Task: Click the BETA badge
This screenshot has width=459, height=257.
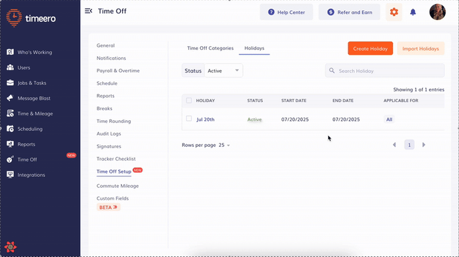Action: [108, 207]
